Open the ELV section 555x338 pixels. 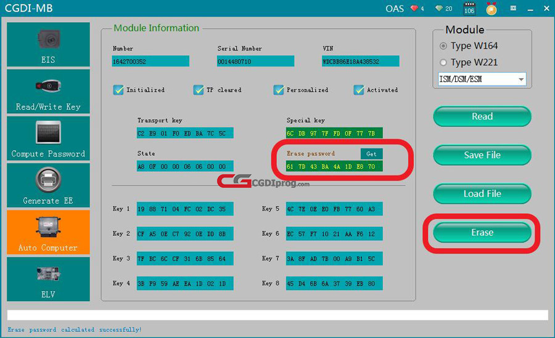48,280
